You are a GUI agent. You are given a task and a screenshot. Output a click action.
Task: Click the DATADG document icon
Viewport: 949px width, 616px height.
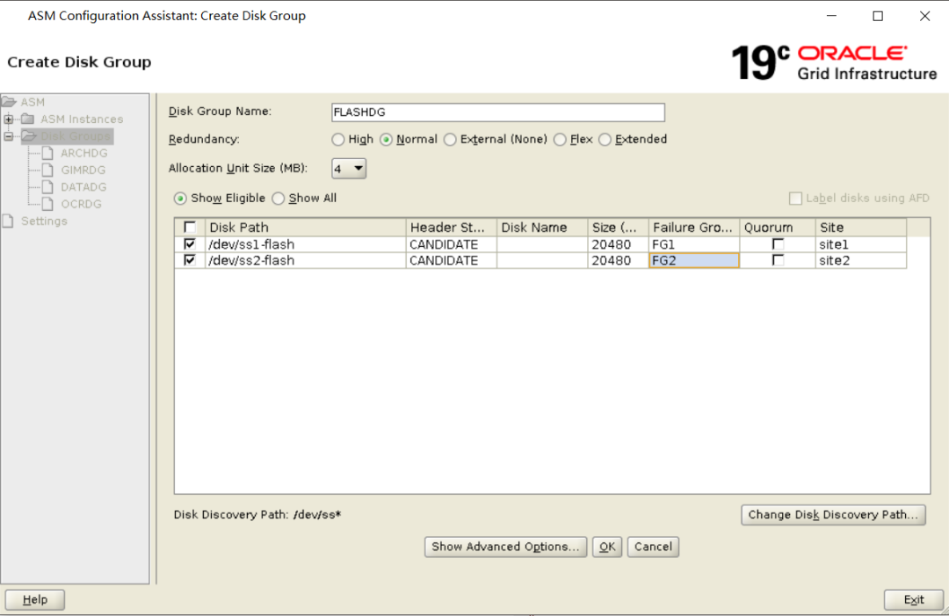(47, 187)
